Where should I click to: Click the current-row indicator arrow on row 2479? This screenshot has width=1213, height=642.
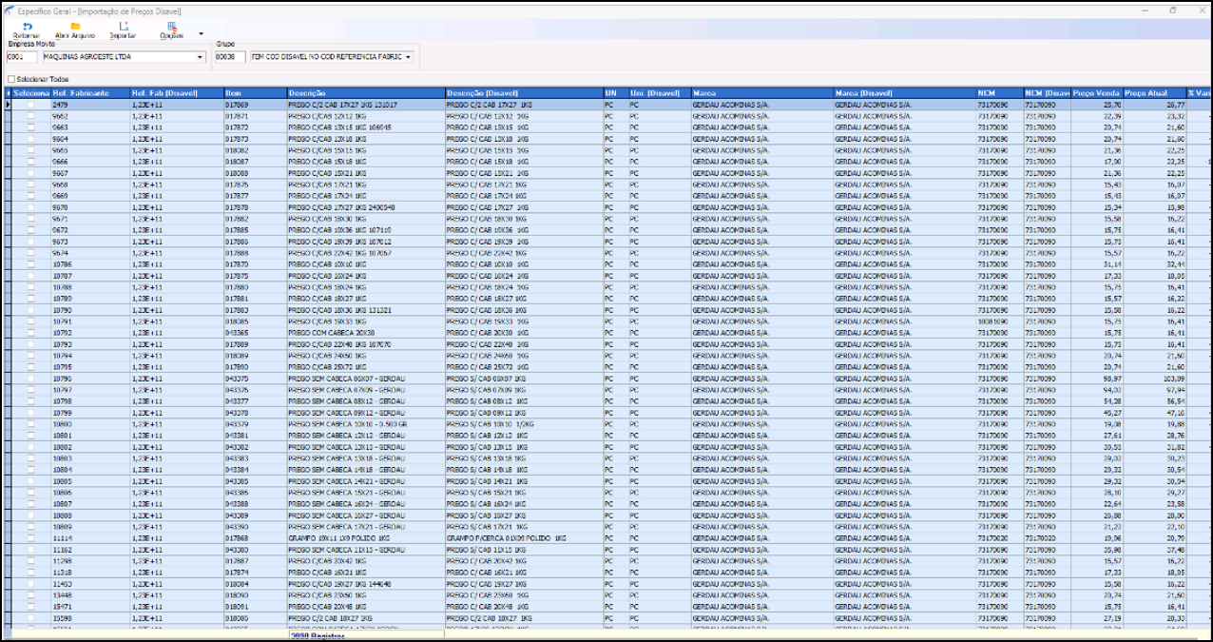coord(9,105)
